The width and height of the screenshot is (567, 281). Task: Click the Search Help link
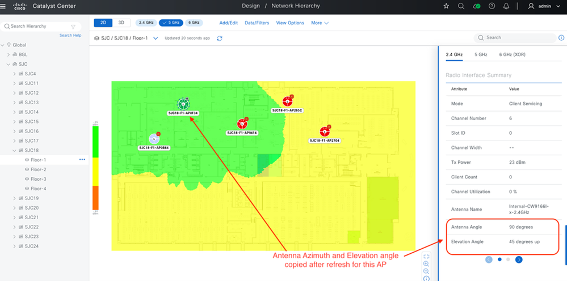70,35
